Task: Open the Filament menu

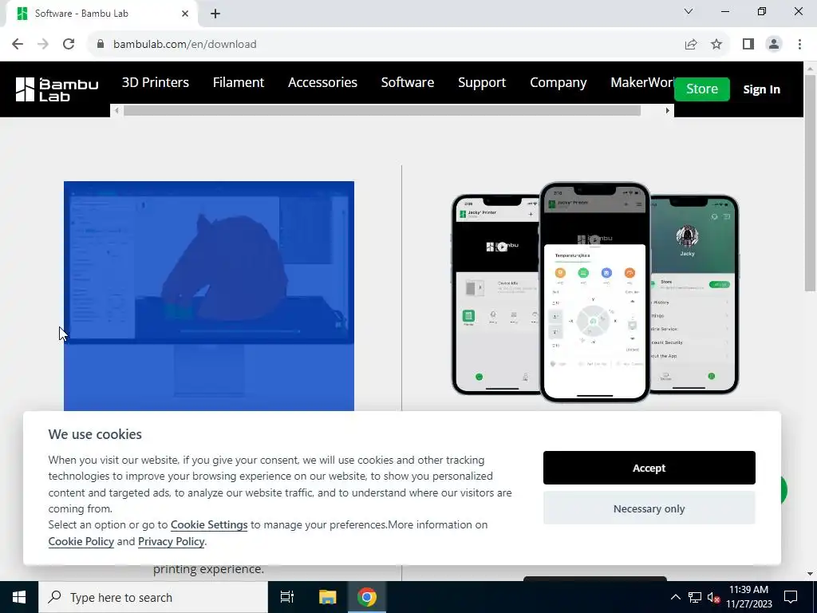Action: pyautogui.click(x=238, y=82)
